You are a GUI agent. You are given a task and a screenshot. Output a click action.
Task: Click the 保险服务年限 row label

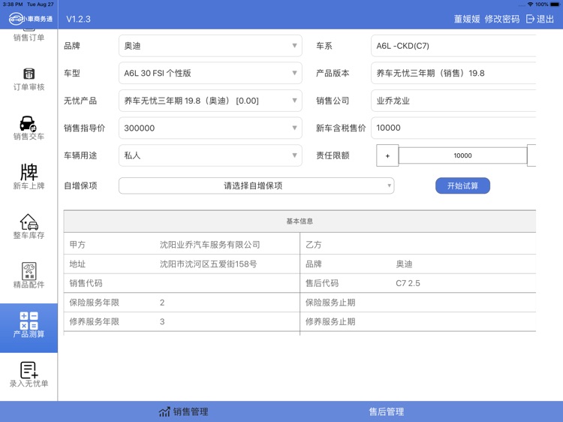pyautogui.click(x=94, y=303)
